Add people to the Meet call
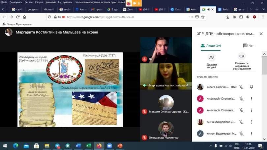Viewport: 267px width, 150px height. click(212, 58)
